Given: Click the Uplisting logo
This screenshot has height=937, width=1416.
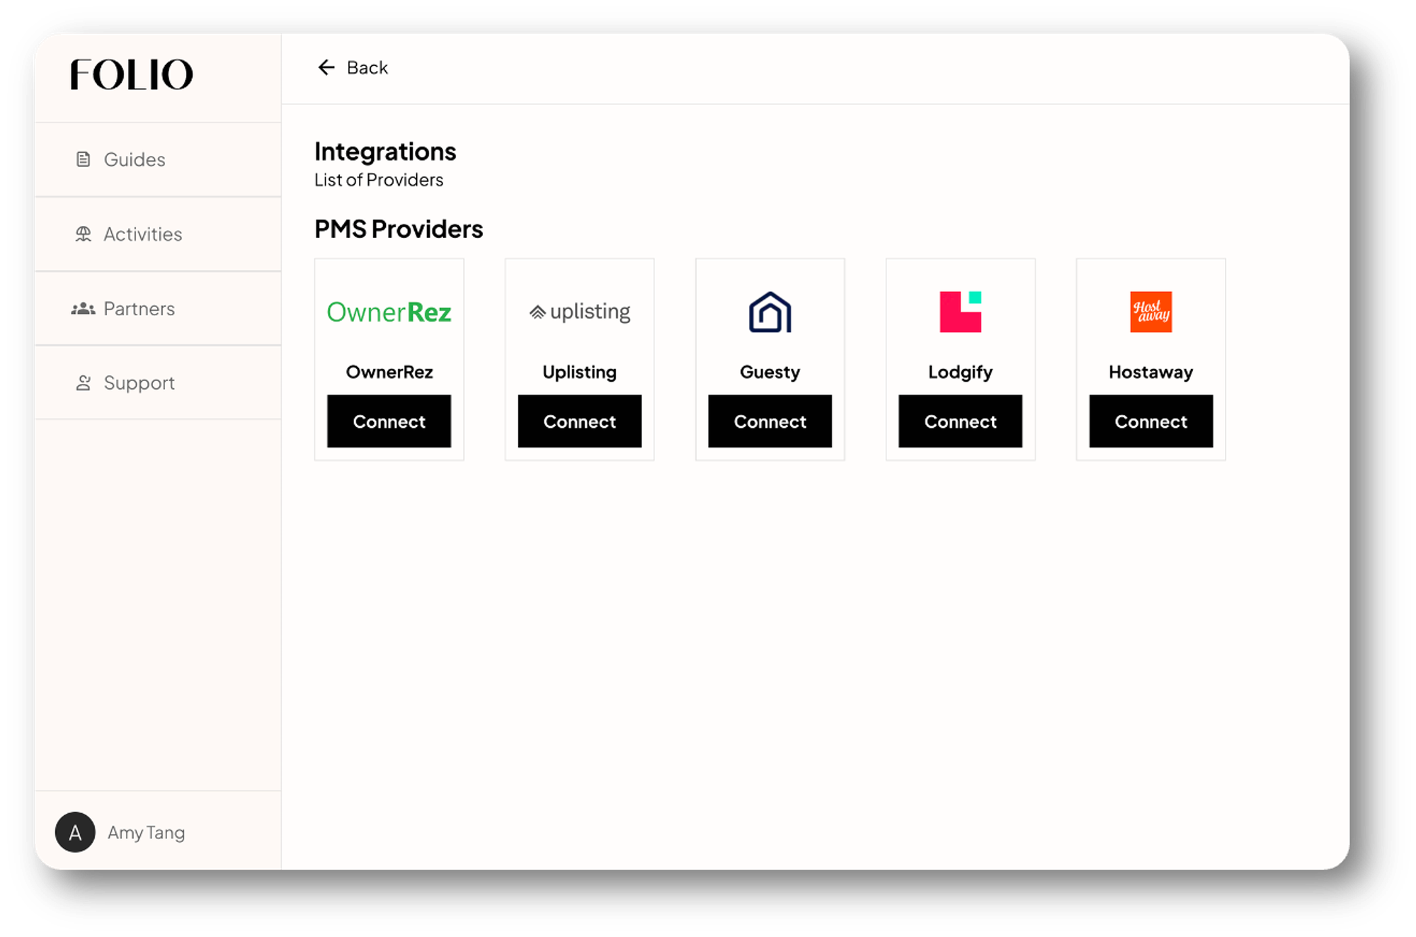Looking at the screenshot, I should [x=579, y=311].
